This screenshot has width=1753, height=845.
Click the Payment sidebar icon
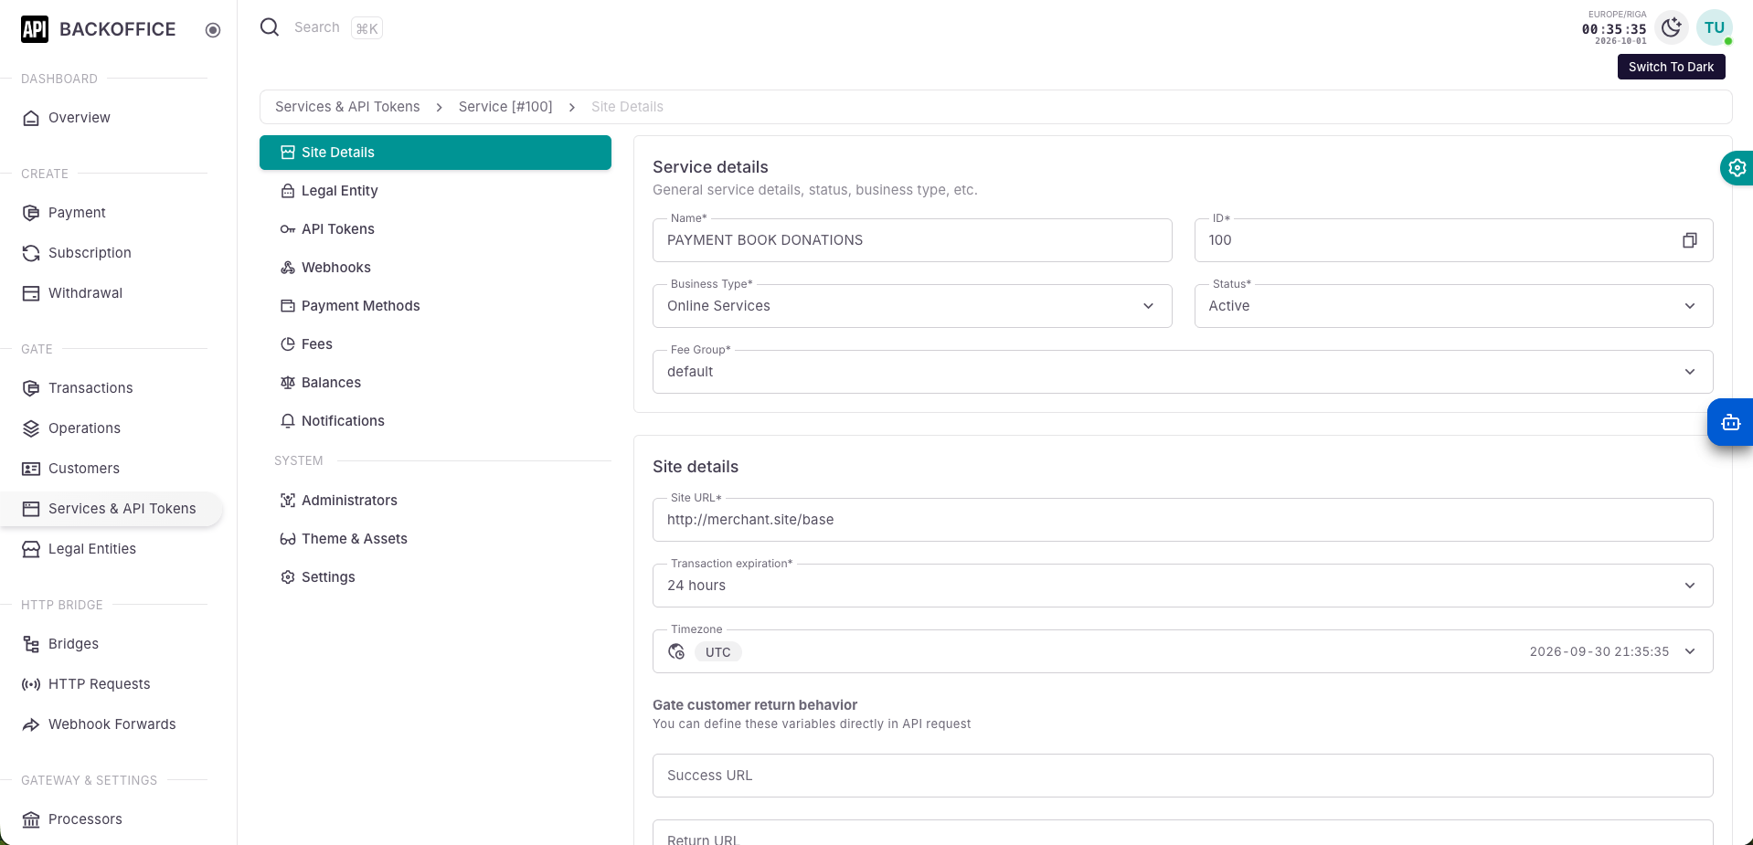point(31,213)
